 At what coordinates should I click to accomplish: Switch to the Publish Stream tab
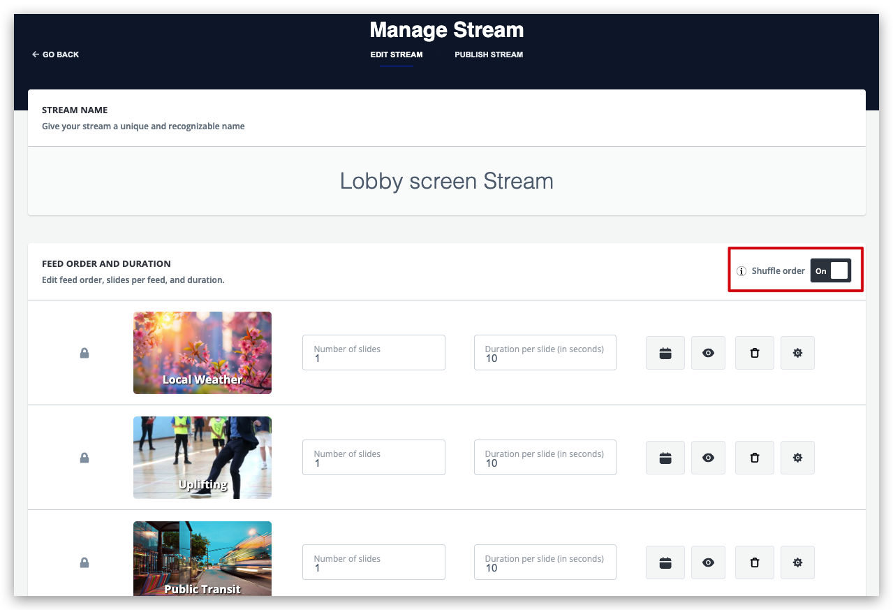pos(488,55)
